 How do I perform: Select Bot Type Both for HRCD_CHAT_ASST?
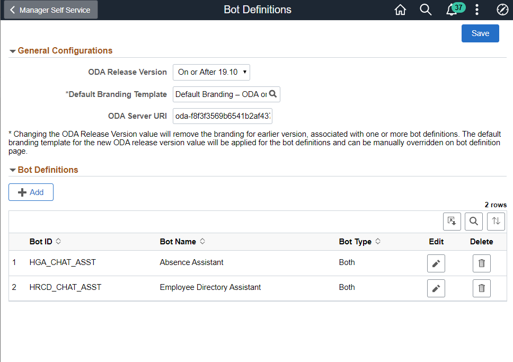click(347, 287)
